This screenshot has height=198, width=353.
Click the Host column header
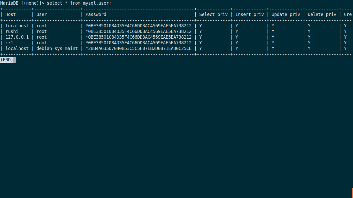tap(11, 14)
